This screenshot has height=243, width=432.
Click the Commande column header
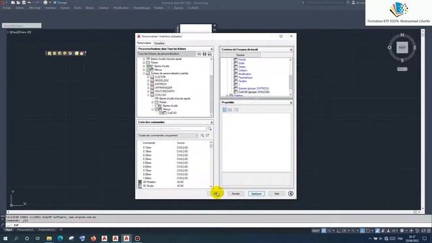click(148, 143)
